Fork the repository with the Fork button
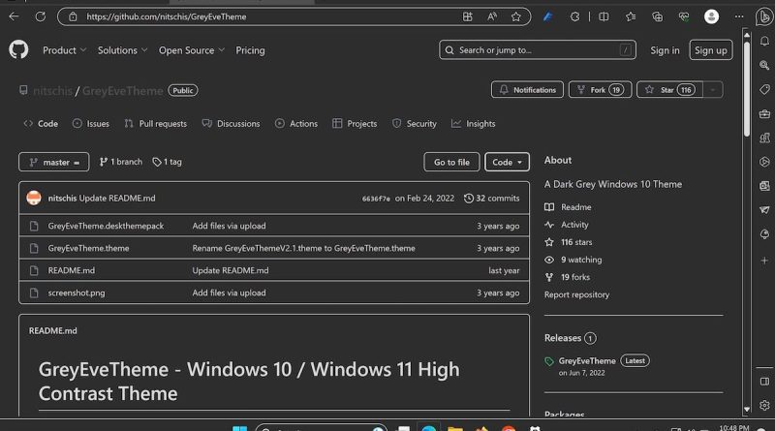775x431 pixels. 600,90
